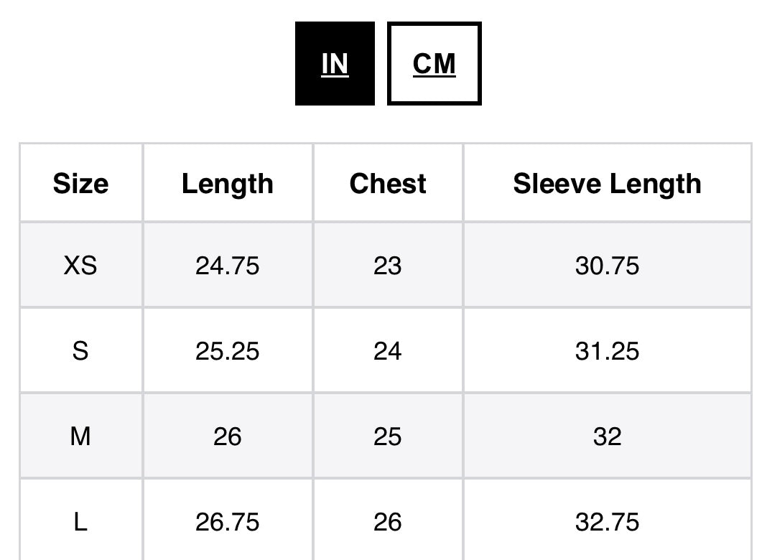The image size is (767, 560).
Task: Click the M sleeve length 32
Action: pyautogui.click(x=607, y=437)
